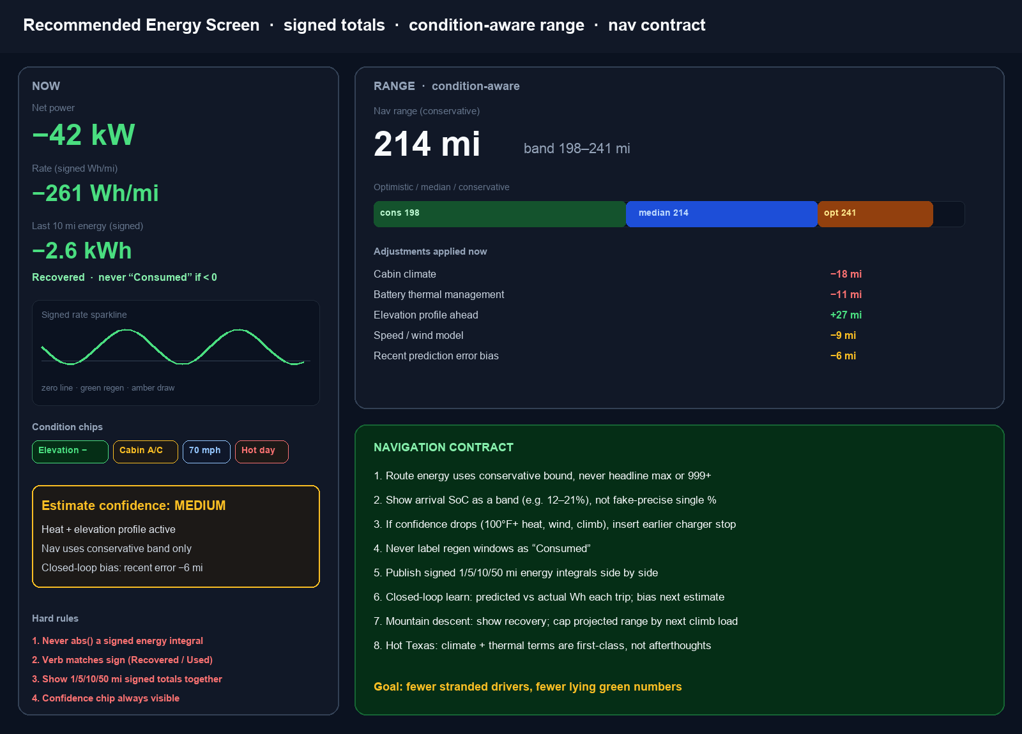Click the +27 mi adjustment value
Viewport: 1022px width, 734px height.
(x=846, y=315)
